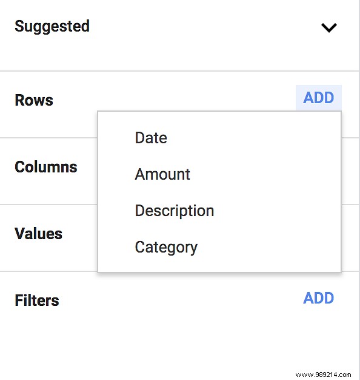Click the Filters section label

37,300
